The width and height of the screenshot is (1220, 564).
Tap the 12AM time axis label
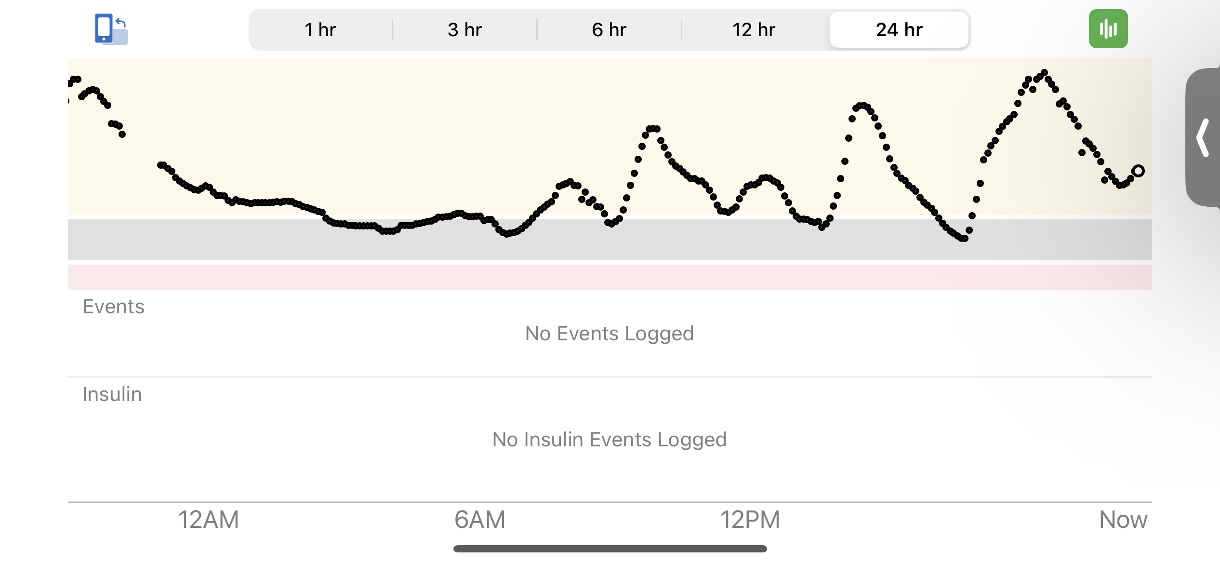[x=209, y=520]
